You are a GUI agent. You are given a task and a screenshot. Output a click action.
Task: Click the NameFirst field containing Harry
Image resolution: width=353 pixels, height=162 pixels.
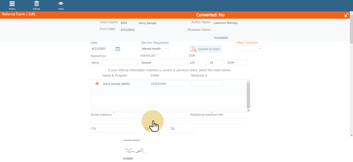(x=114, y=63)
